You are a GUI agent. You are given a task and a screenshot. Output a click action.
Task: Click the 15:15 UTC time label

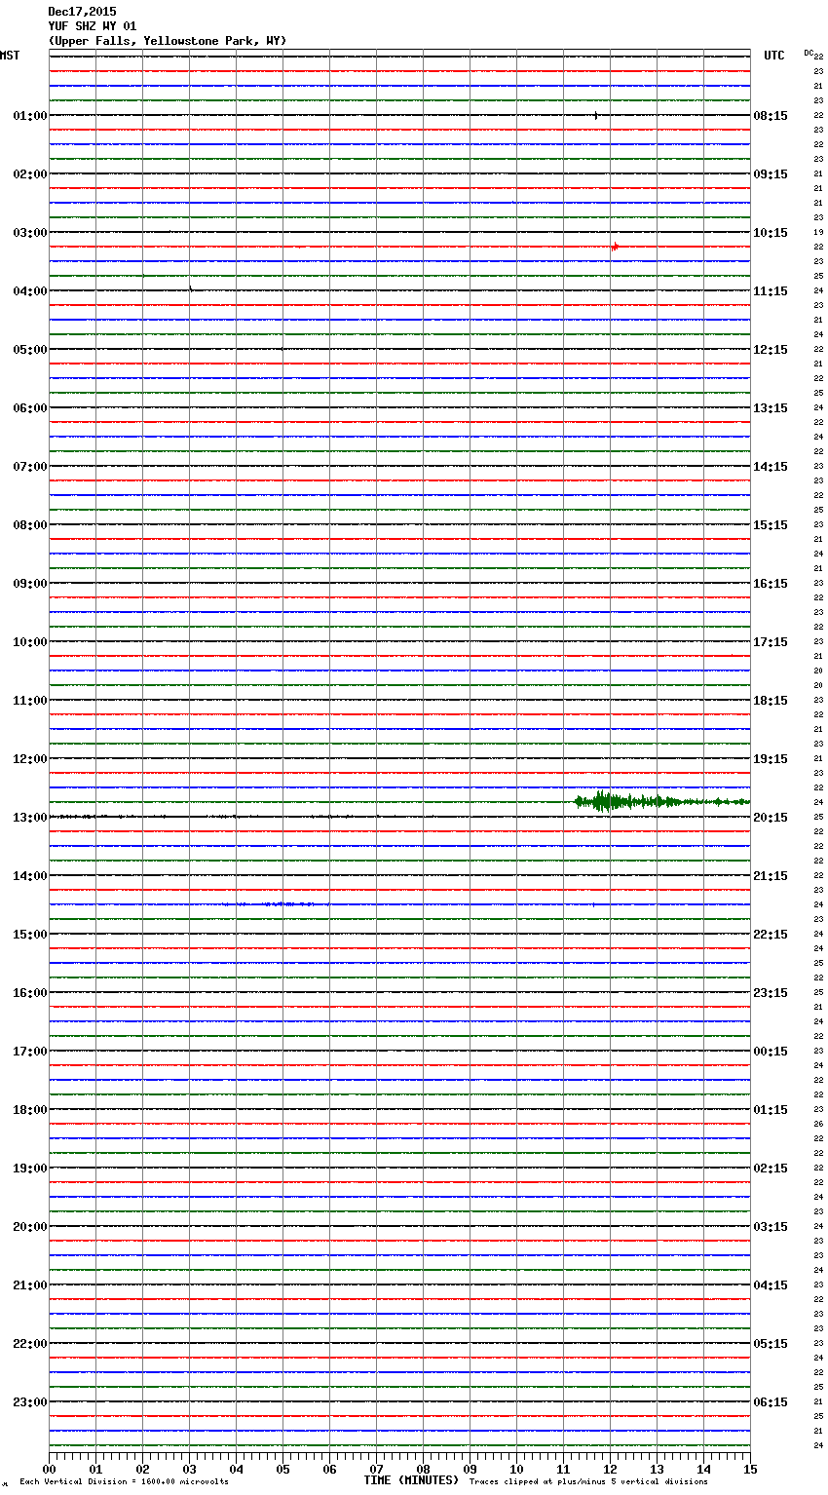[x=771, y=525]
